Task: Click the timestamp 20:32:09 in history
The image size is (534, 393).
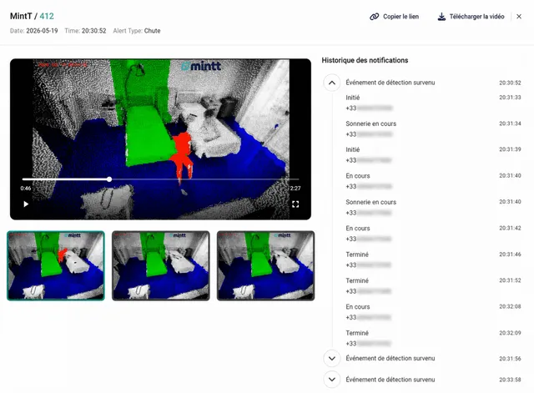Action: (510, 333)
